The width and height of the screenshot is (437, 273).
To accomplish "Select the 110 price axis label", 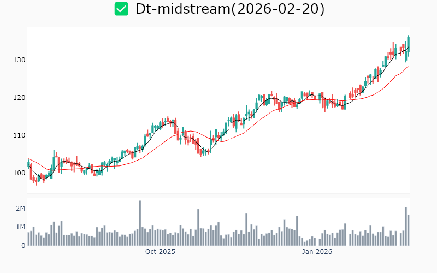I will click(x=19, y=135).
